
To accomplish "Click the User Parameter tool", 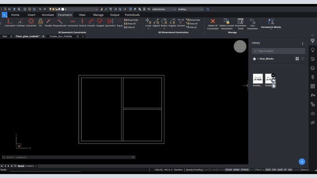I will point(252,24).
